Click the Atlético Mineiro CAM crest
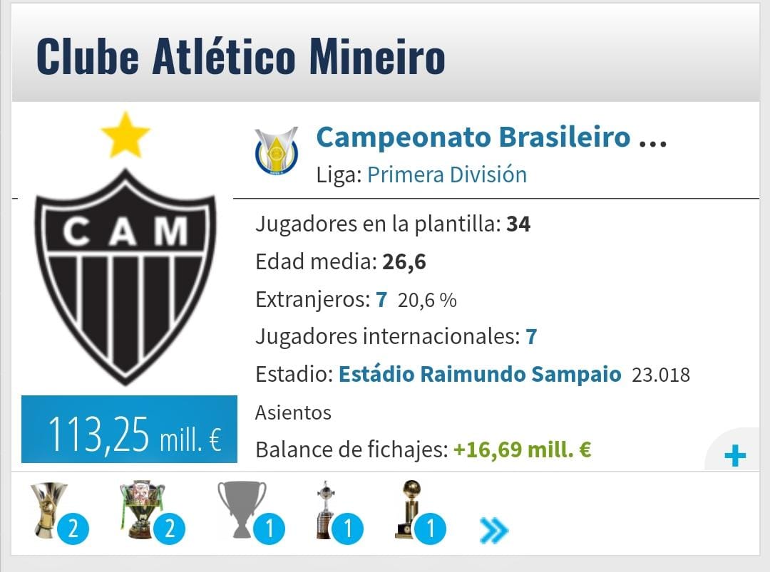Screen dimensions: 770x572 (125, 276)
